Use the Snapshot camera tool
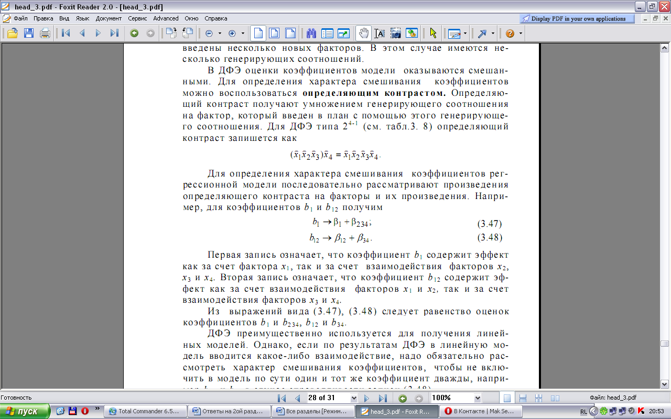 [x=396, y=34]
